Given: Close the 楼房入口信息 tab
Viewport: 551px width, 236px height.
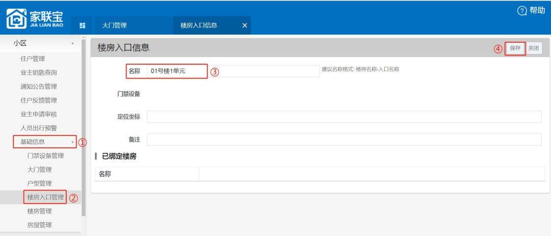Looking at the screenshot, I should coord(244,26).
